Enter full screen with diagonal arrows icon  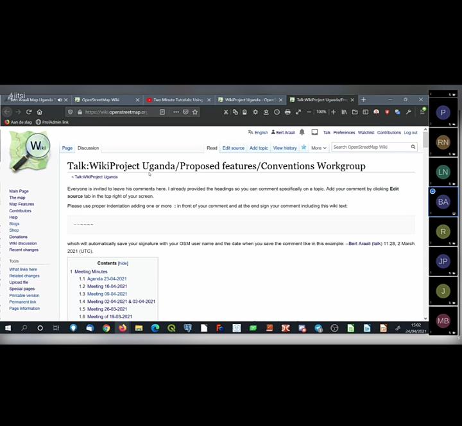click(298, 112)
